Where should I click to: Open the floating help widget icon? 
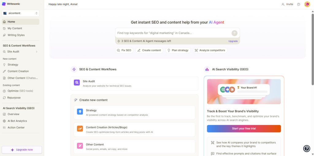(x=307, y=149)
